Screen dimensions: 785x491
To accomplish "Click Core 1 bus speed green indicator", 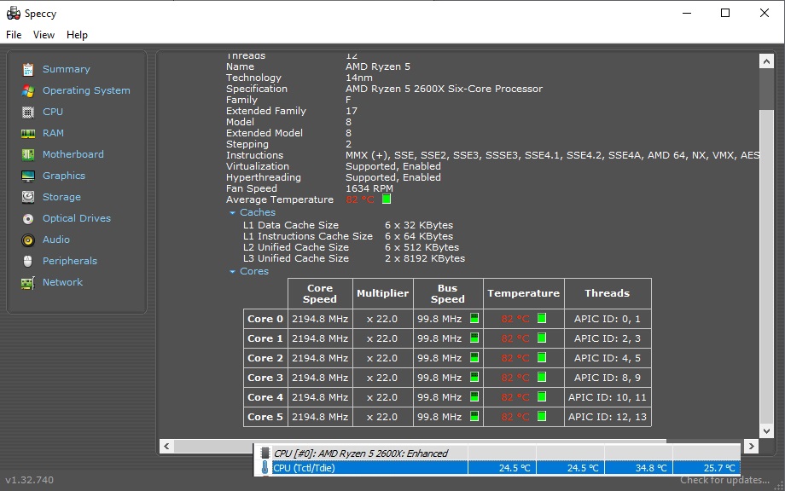I will click(x=474, y=338).
